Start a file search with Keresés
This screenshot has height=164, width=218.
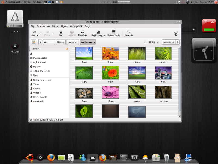(x=129, y=33)
